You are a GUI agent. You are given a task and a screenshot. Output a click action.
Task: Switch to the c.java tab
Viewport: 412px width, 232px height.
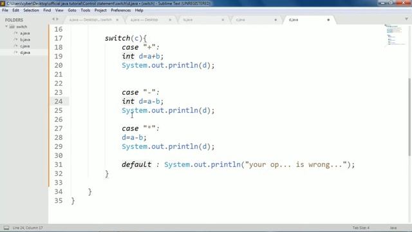click(x=240, y=20)
